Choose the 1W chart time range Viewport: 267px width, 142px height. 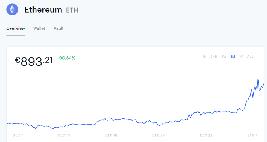pyautogui.click(x=224, y=57)
